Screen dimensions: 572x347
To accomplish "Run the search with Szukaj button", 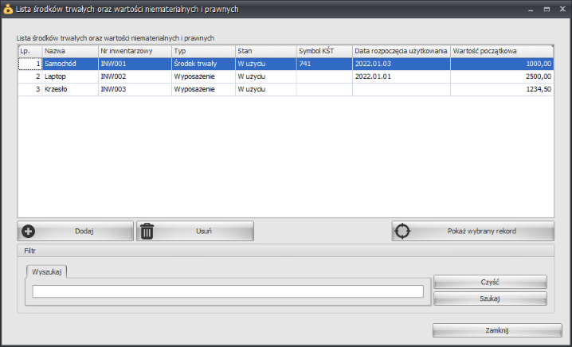I will coord(490,298).
